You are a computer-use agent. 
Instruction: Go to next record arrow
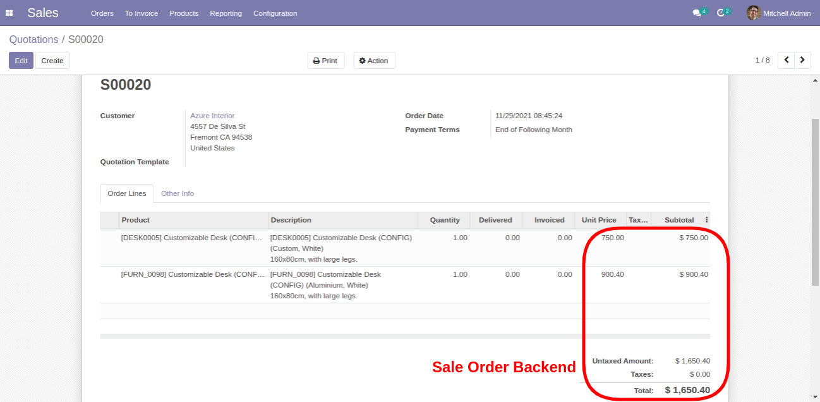coord(802,60)
